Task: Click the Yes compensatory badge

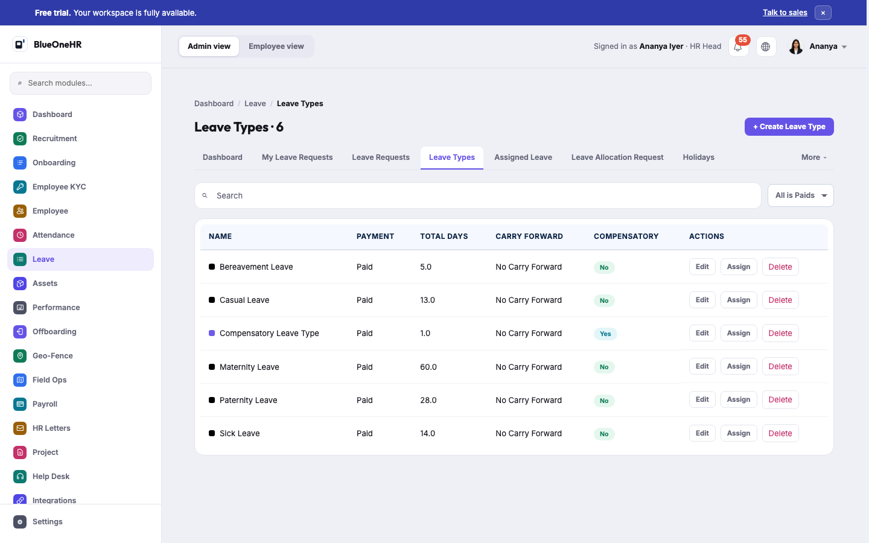Action: [x=605, y=334]
